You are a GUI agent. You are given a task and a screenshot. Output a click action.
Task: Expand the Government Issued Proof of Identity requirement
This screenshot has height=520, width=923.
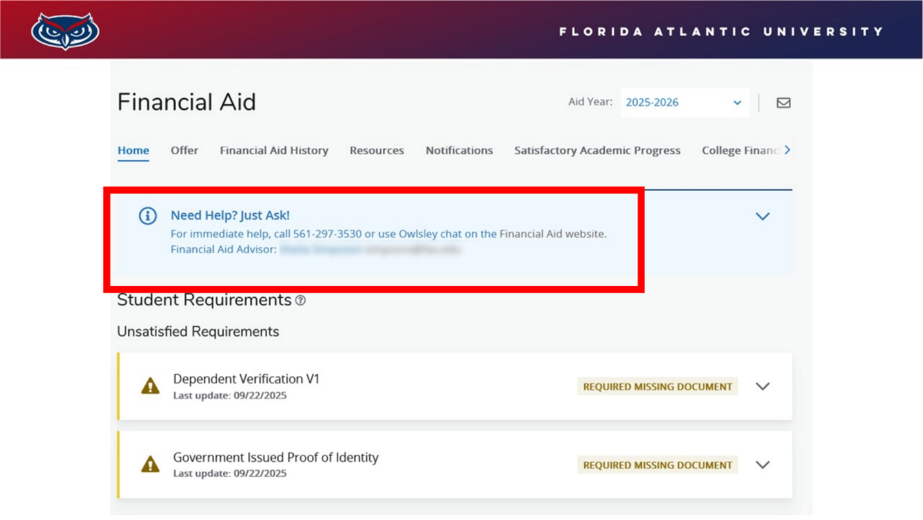click(x=762, y=464)
